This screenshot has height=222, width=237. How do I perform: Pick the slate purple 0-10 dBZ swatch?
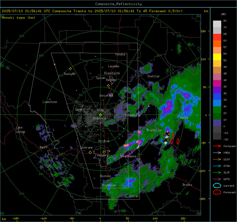pyautogui.click(x=217, y=123)
